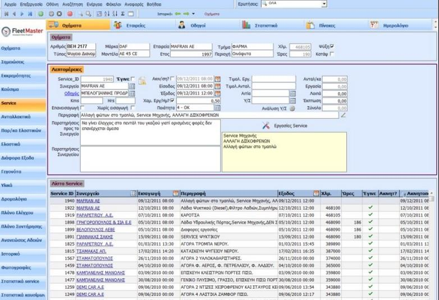Open ΤΣΑΜΑΚΑΣ ΑΠ. workshop link
The image size is (439, 300).
click(92, 251)
